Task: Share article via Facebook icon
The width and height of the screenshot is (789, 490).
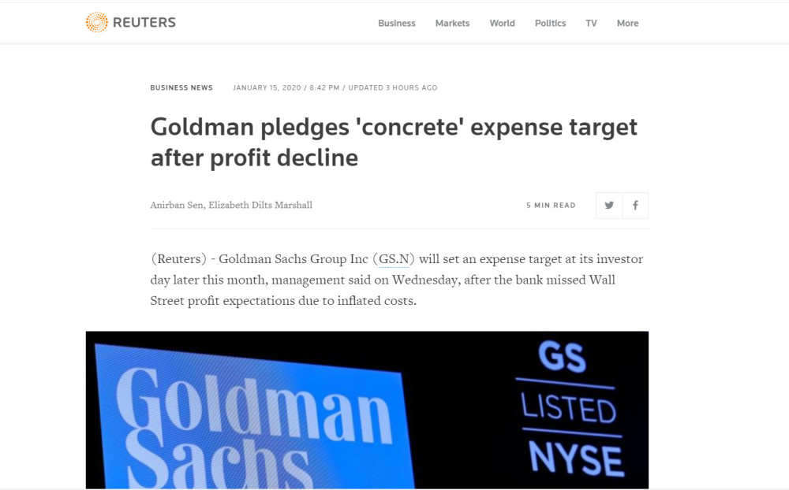Action: pos(635,205)
